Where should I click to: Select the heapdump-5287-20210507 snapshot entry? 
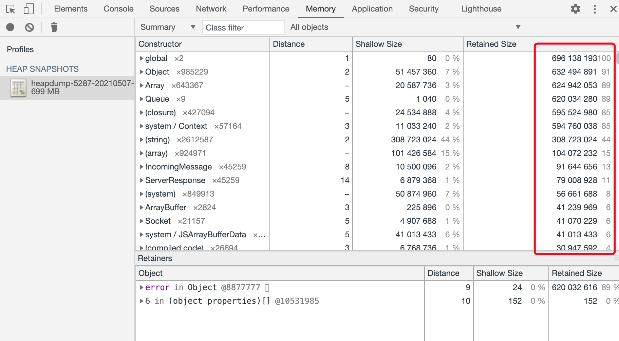(67, 88)
